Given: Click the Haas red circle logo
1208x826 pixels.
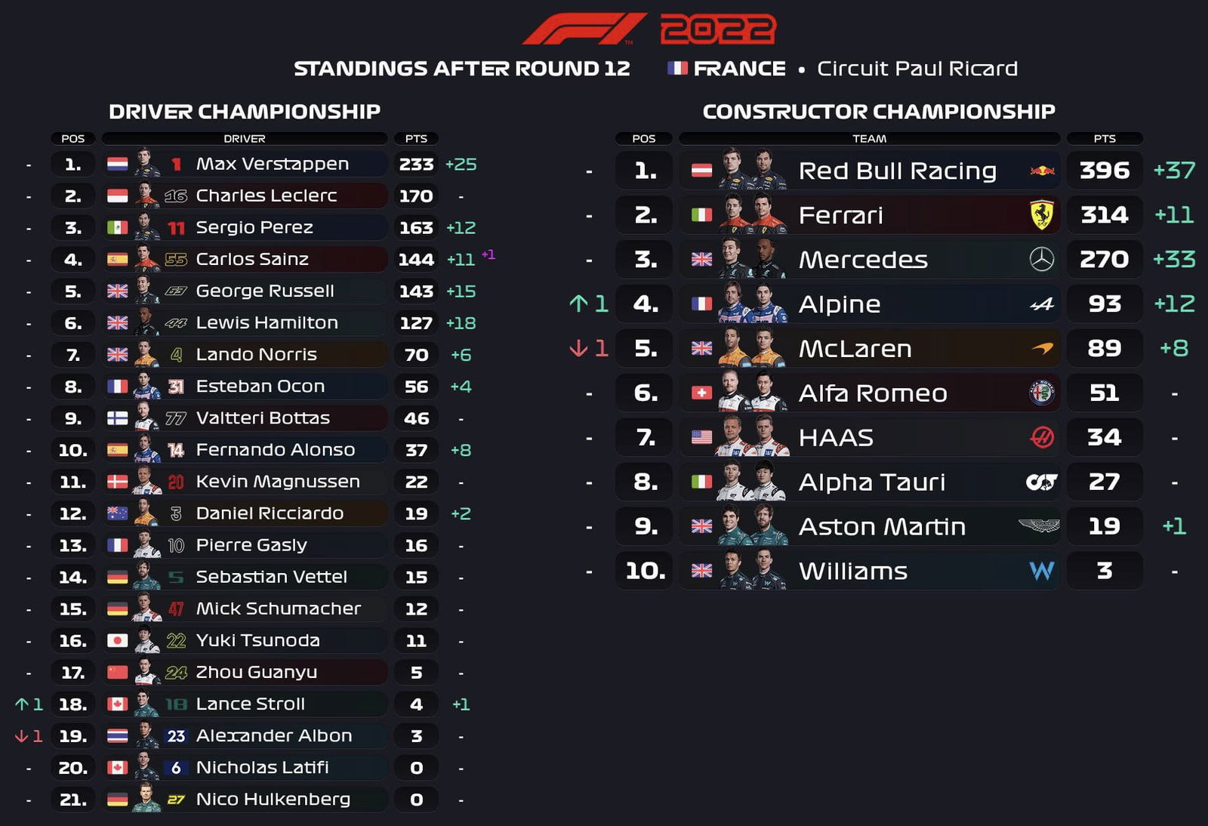Looking at the screenshot, I should [x=1042, y=437].
